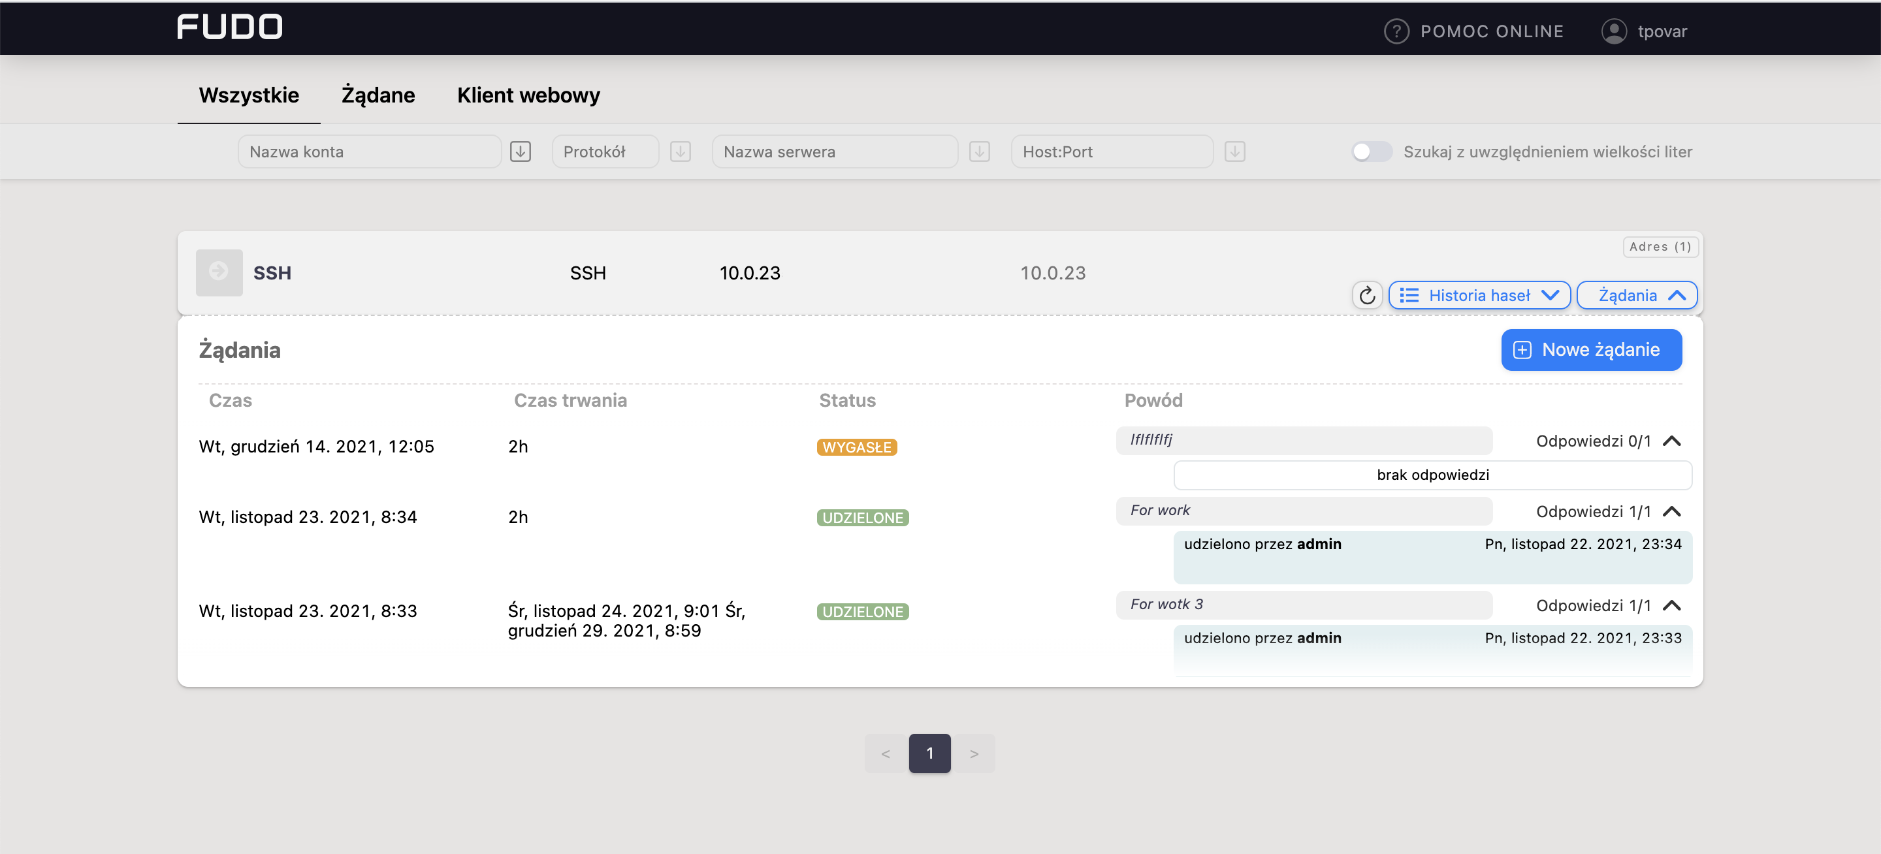
Task: Click the tpovar user avatar icon
Action: tap(1613, 31)
